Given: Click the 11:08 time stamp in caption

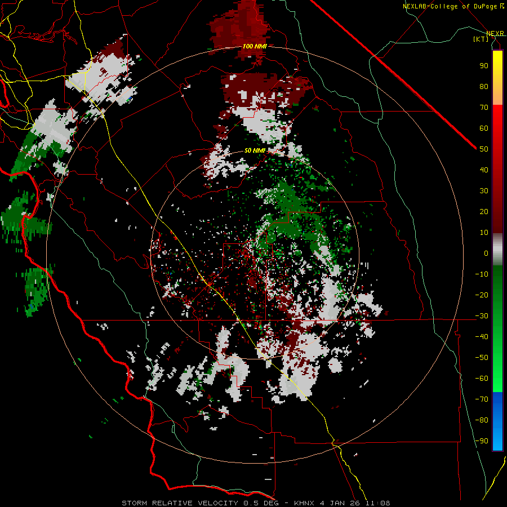Looking at the screenshot, I should (x=378, y=503).
